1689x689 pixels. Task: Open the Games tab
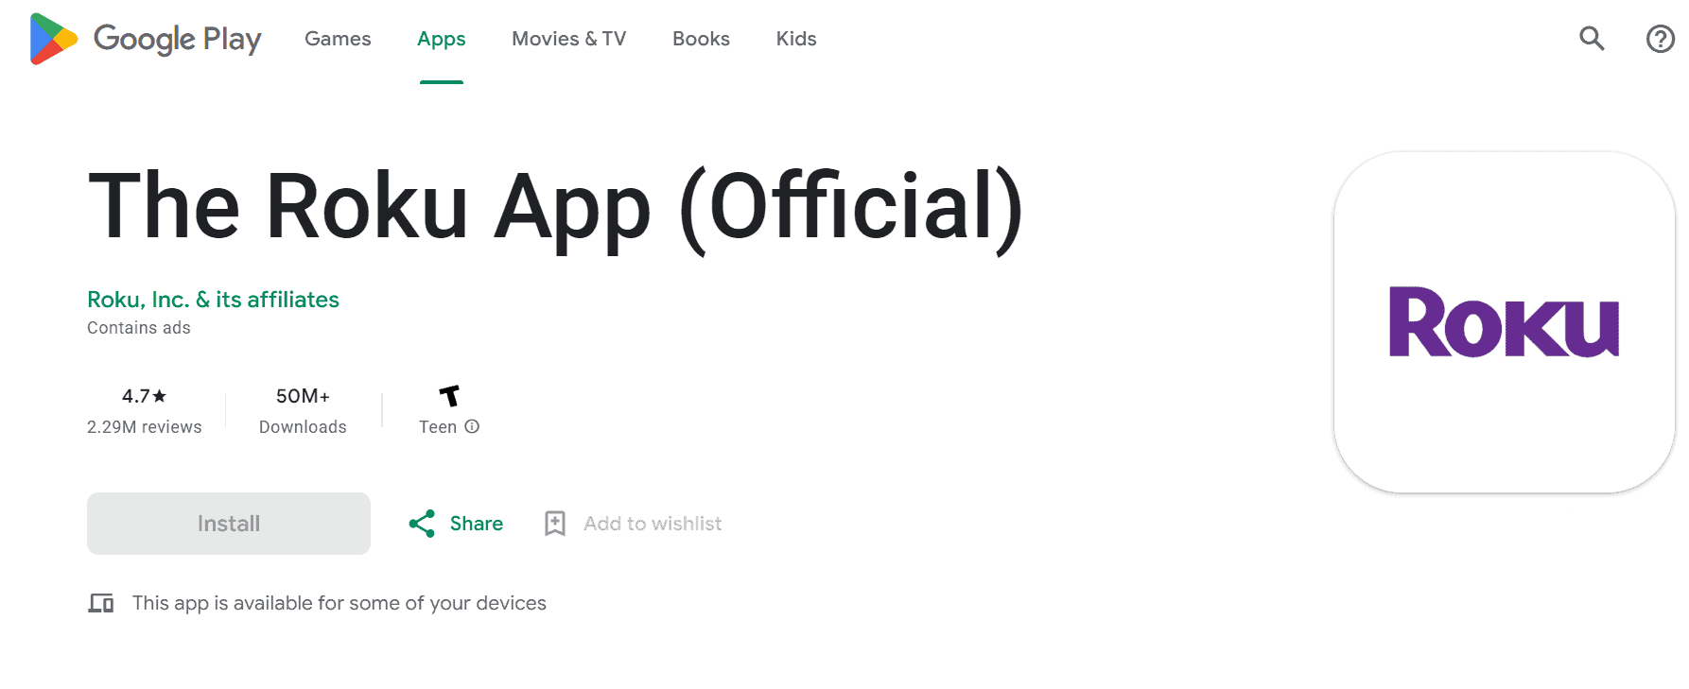[338, 39]
